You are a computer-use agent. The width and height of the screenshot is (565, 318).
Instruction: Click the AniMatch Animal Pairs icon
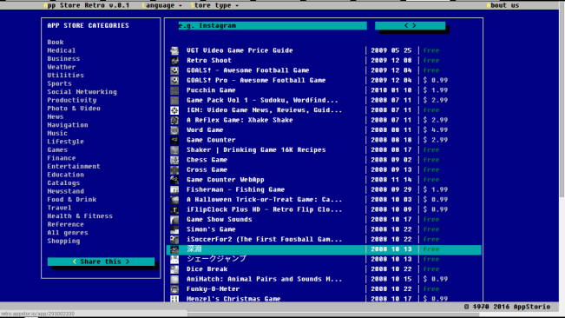tap(174, 279)
